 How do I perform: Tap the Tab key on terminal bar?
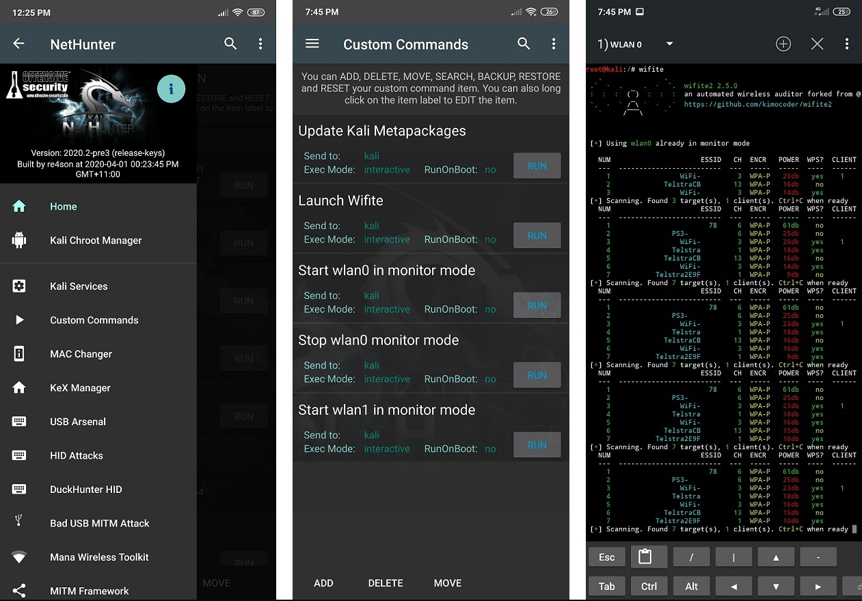coord(607,586)
